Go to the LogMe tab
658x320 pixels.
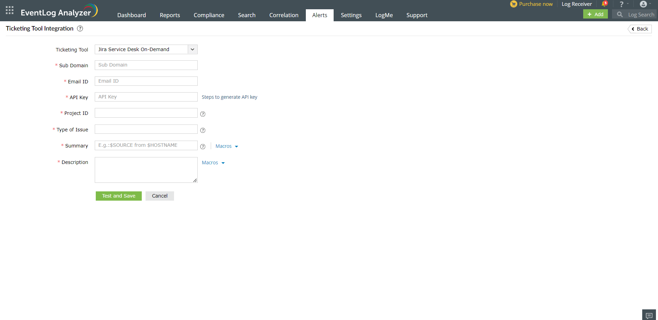tap(384, 15)
